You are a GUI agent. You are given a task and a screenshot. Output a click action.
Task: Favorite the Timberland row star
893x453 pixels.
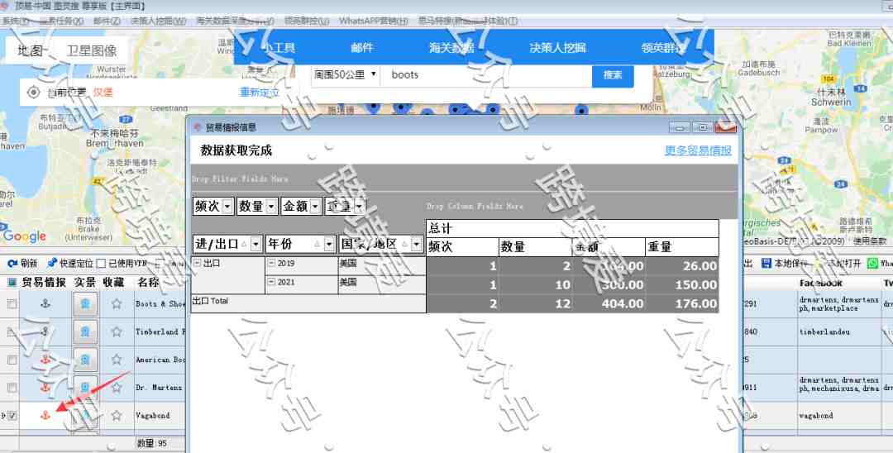point(117,331)
